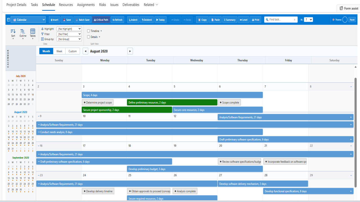Image resolution: width=360 pixels, height=202 pixels.
Task: Switch to Custom view
Action: pos(73,51)
